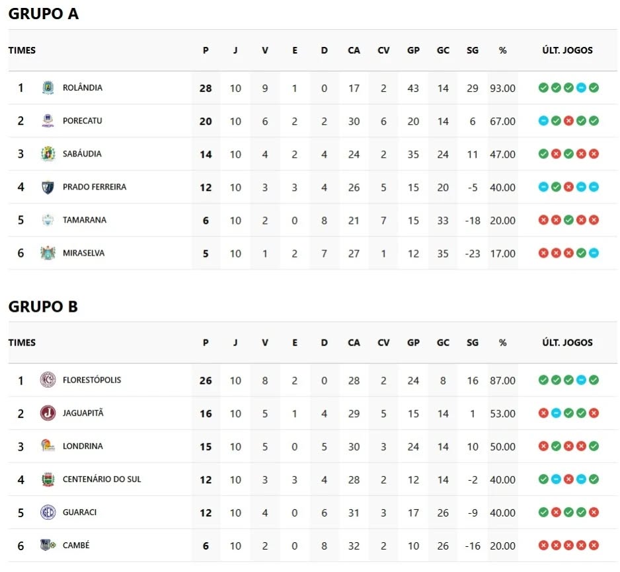Click the Grupo A points column header
620x572 pixels.
[206, 50]
